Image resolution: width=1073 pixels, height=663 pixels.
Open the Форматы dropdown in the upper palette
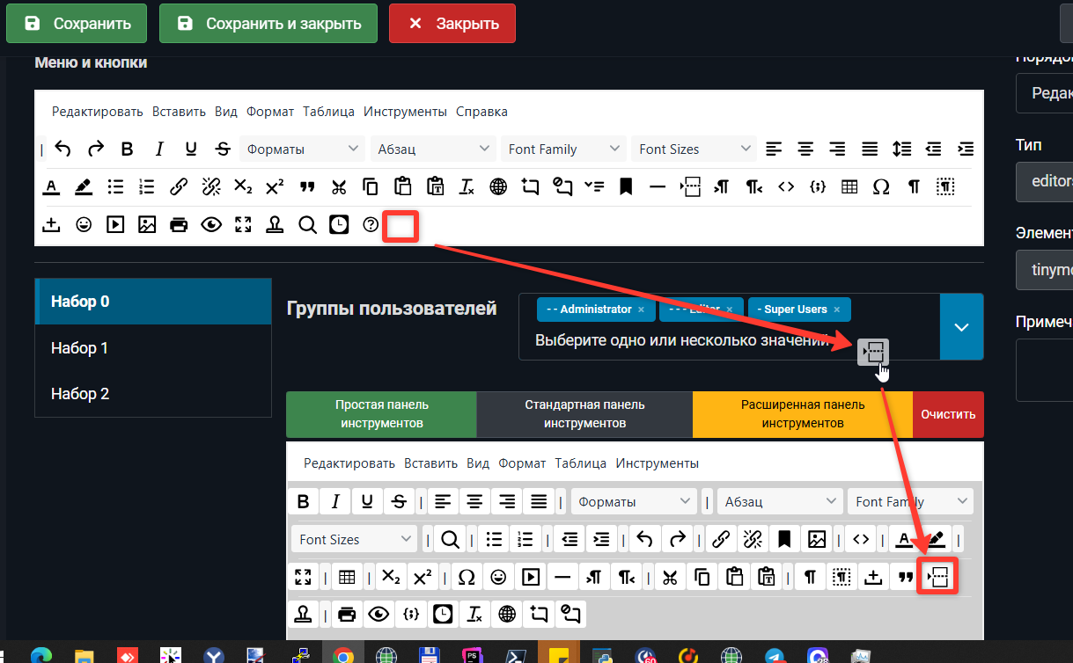pos(302,149)
